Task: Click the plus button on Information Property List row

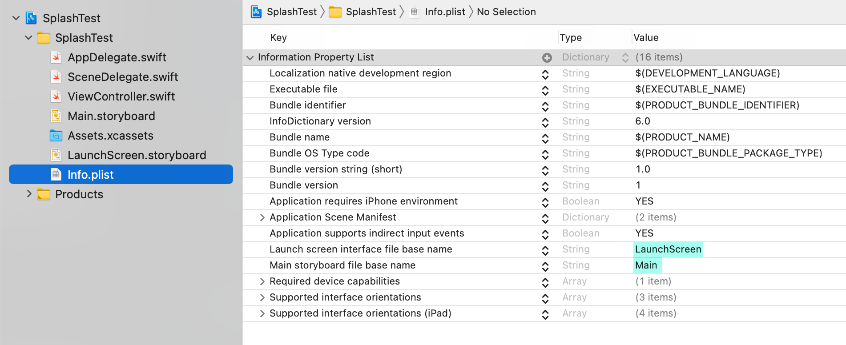Action: (547, 57)
